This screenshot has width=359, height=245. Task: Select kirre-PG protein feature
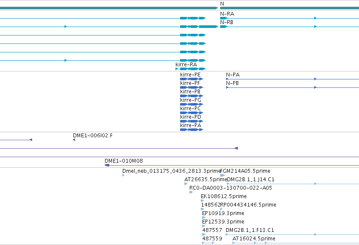click(x=192, y=104)
